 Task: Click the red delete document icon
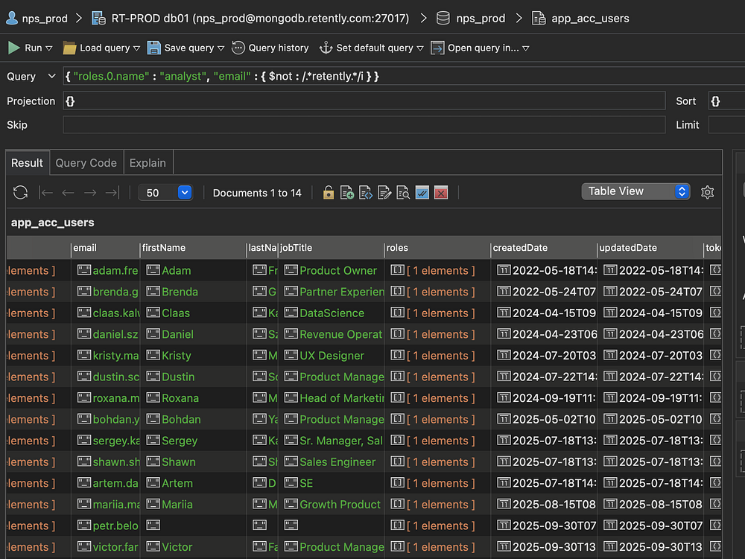[441, 193]
